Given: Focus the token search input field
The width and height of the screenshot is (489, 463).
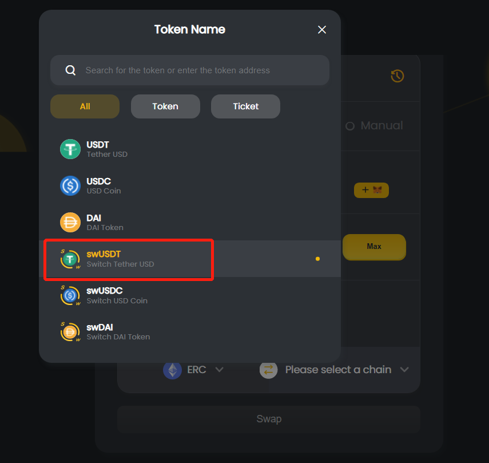Looking at the screenshot, I should pos(190,70).
